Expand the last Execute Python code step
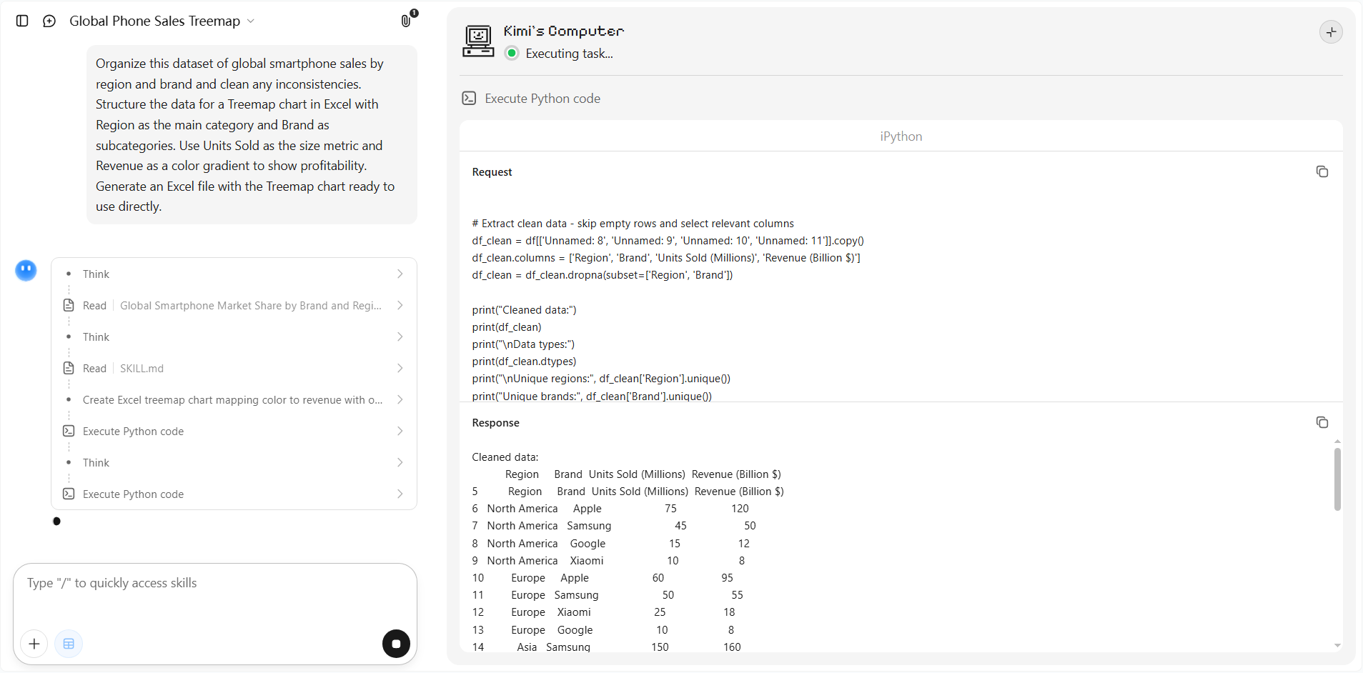This screenshot has width=1363, height=673. pyautogui.click(x=234, y=494)
